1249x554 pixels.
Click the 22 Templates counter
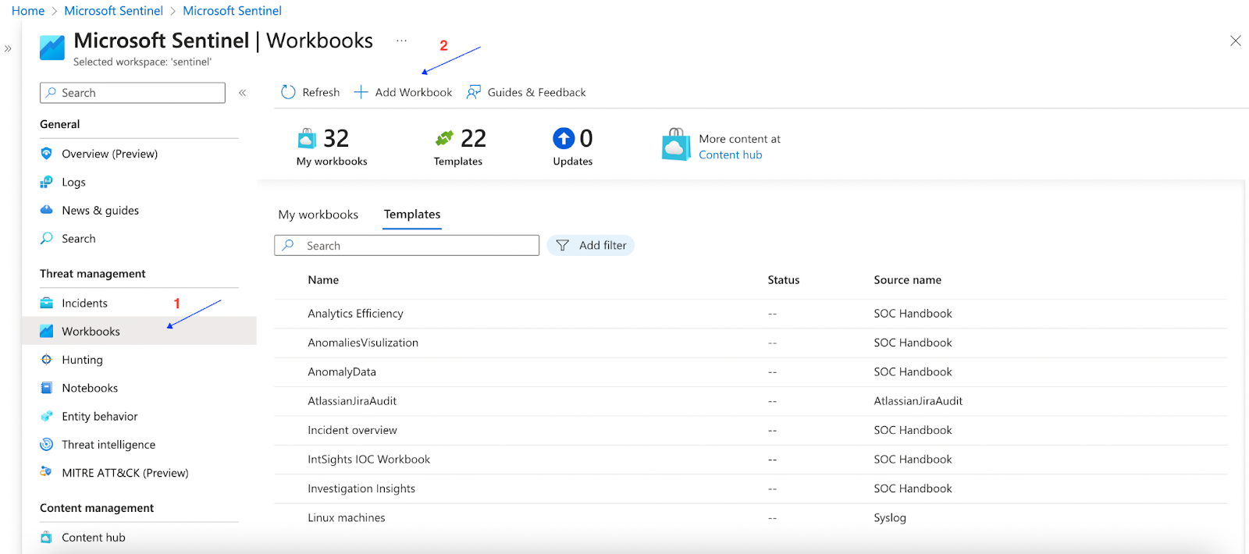pyautogui.click(x=460, y=147)
